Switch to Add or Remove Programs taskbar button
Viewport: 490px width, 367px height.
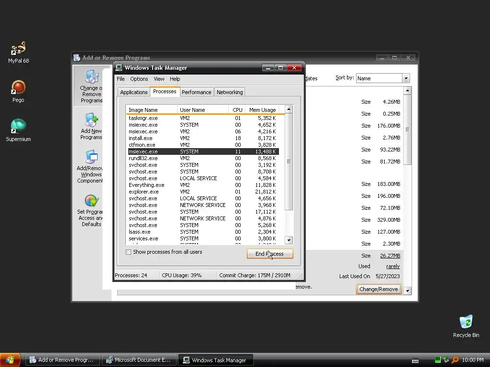click(63, 360)
